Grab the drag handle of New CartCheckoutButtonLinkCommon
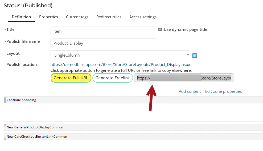This screenshot has width=263, height=151. click(5, 137)
